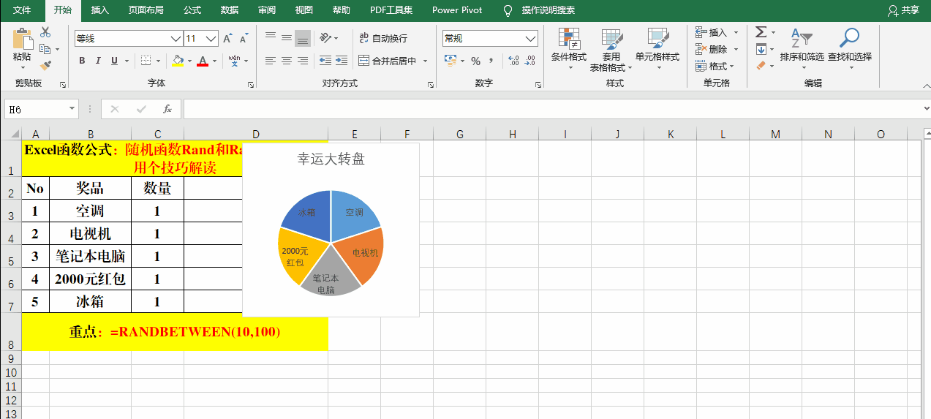Click the 共享 share button

pos(903,10)
